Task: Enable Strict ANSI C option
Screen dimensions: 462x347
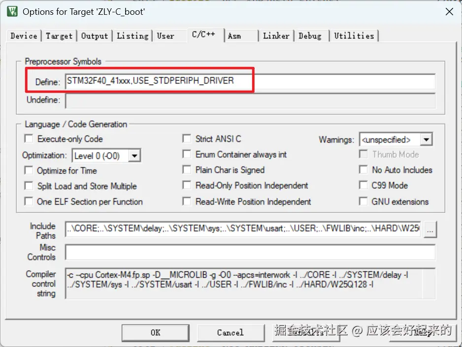Action: pos(187,139)
